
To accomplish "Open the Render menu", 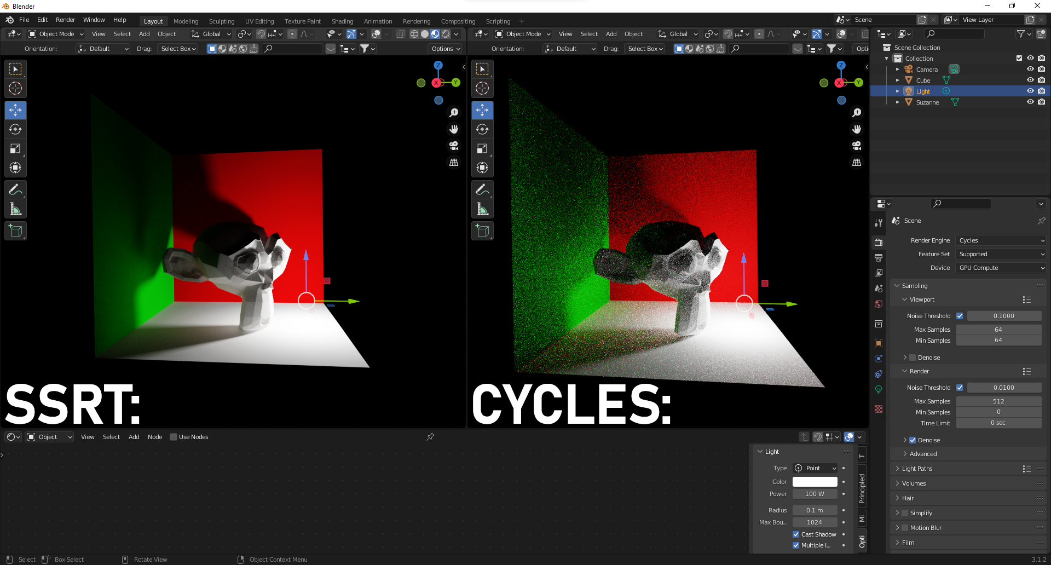I will (65, 20).
